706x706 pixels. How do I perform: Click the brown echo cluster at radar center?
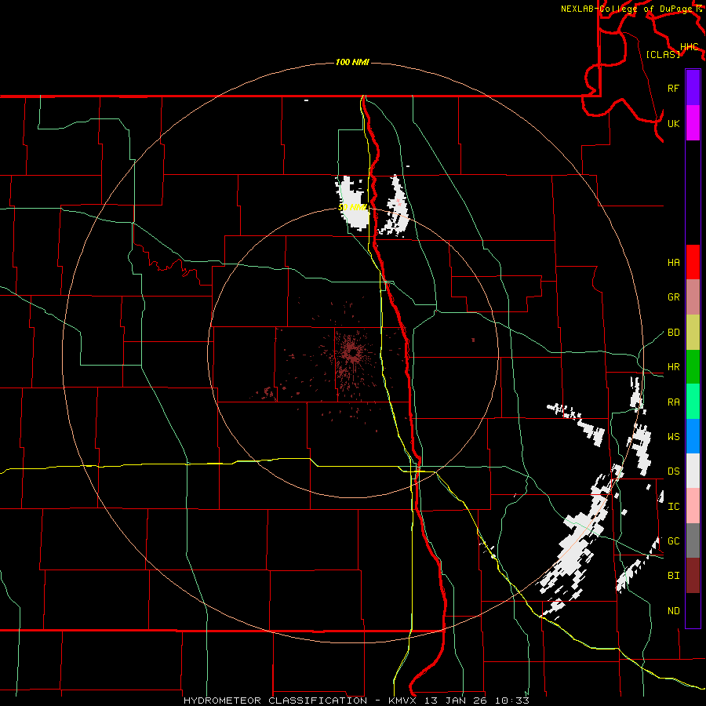pyautogui.click(x=352, y=352)
